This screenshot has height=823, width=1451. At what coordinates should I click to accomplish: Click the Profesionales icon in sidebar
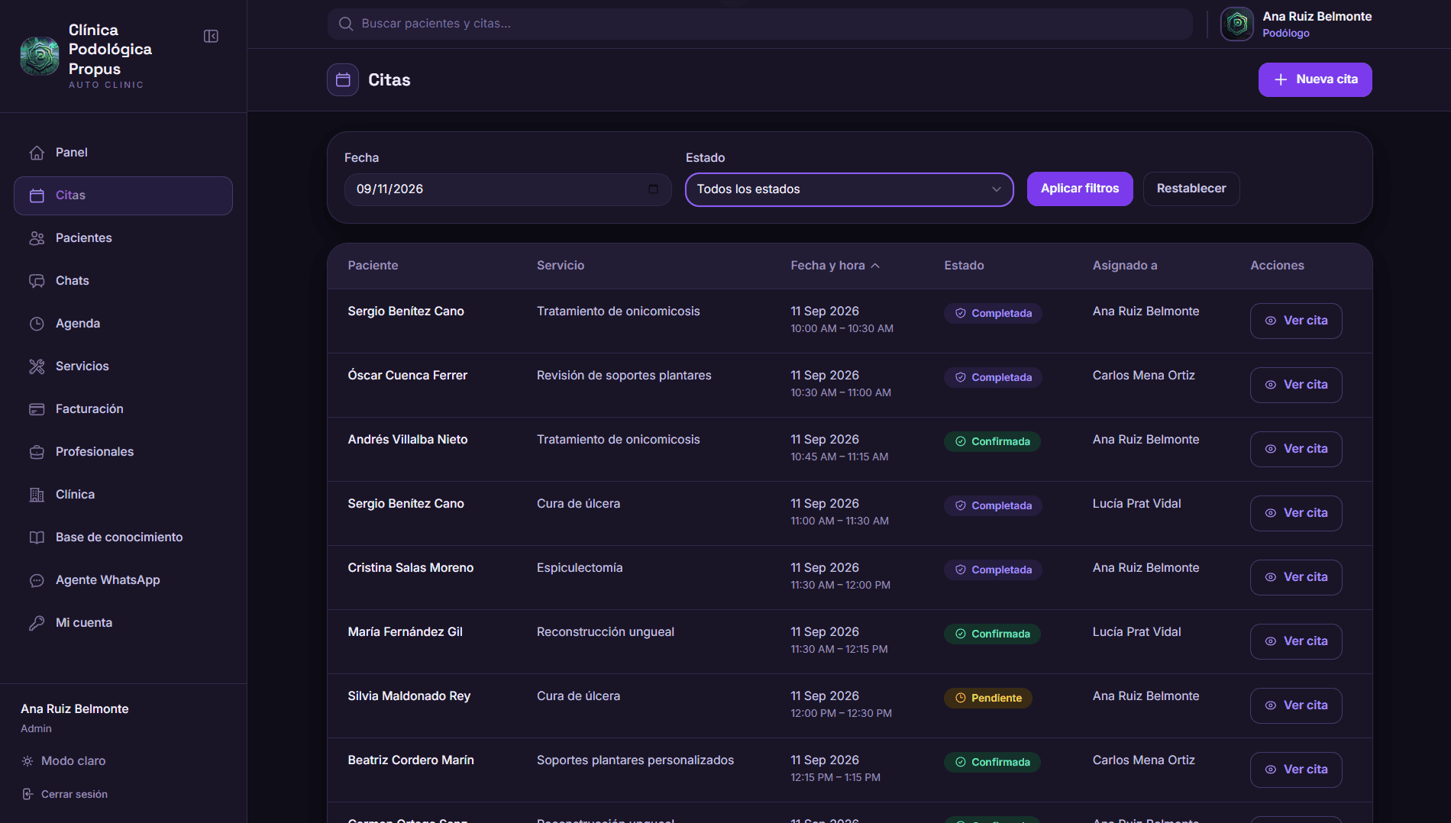37,452
